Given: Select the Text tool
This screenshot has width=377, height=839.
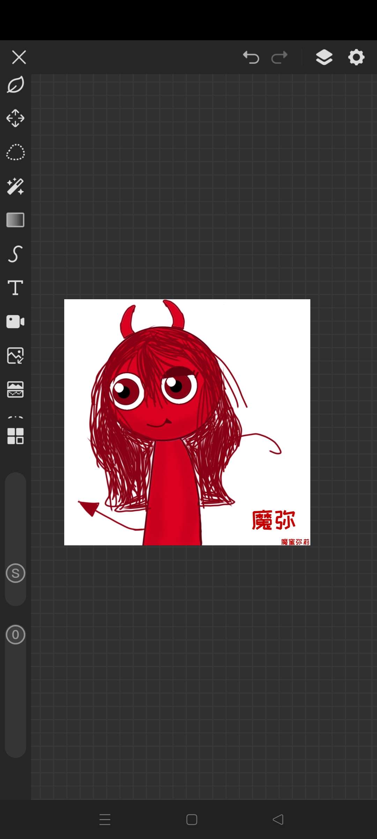Looking at the screenshot, I should point(15,288).
